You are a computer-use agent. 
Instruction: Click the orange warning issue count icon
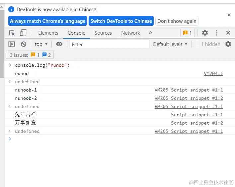click(x=33, y=55)
